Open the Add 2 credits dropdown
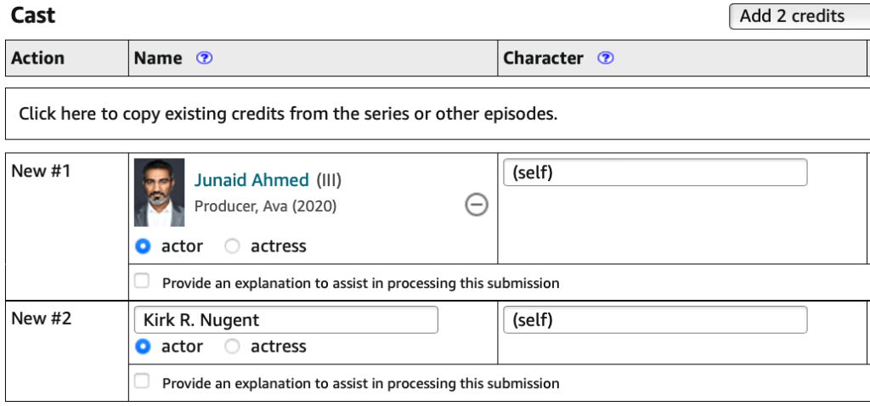The height and width of the screenshot is (406, 870). tap(799, 16)
